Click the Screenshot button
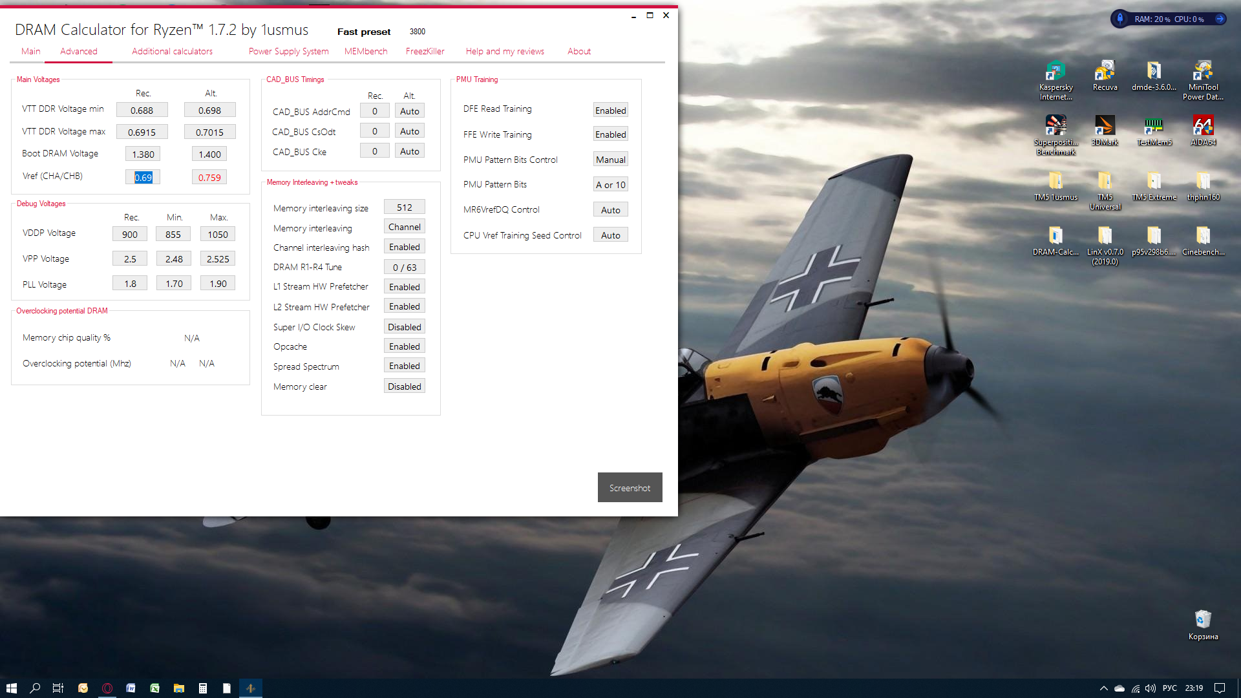Screen dimensions: 1241x698 [x=630, y=488]
